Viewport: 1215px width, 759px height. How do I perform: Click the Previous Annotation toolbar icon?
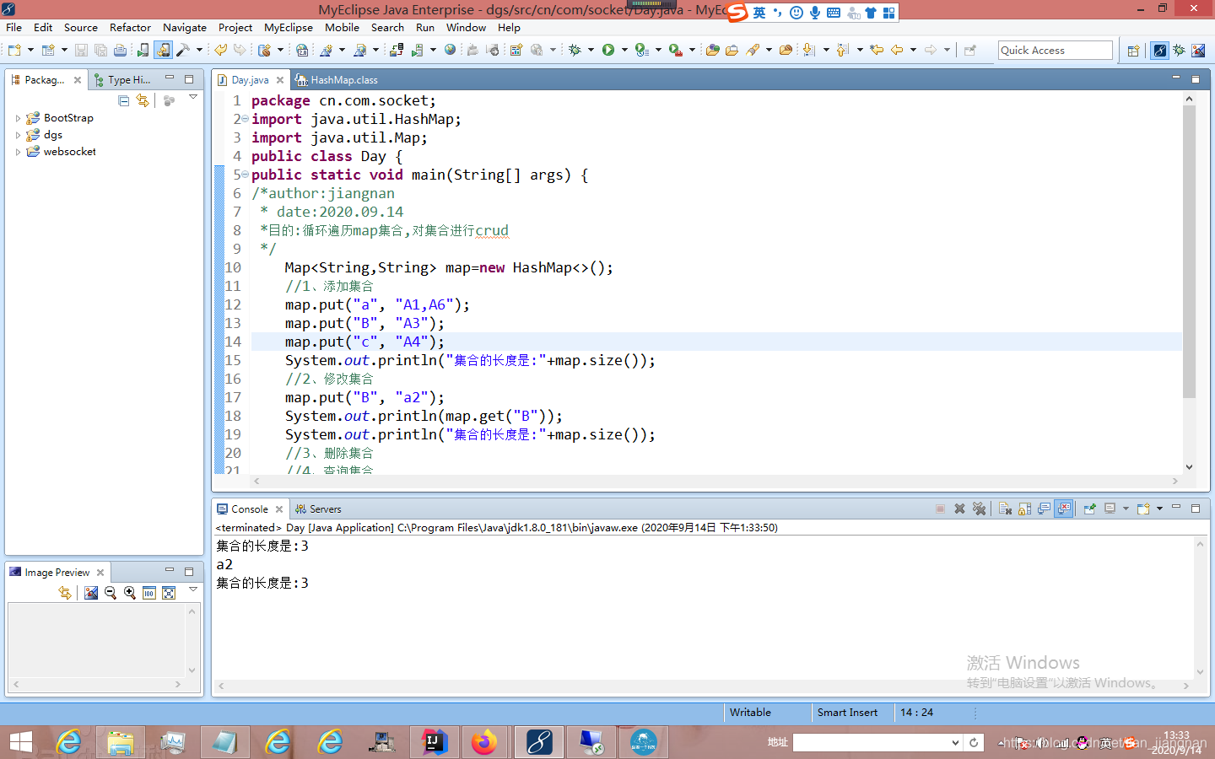[842, 50]
